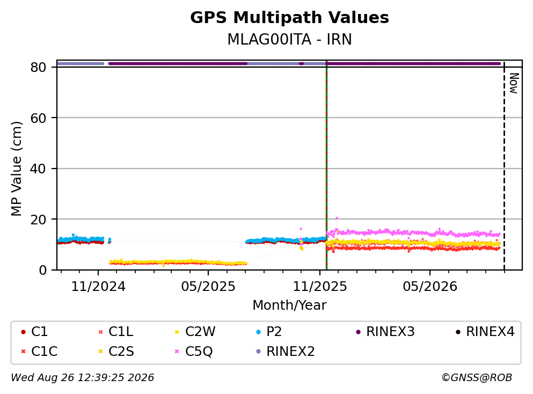The width and height of the screenshot is (533, 394).
Task: Click the 11/2024 axis tick label
Action: point(98,287)
